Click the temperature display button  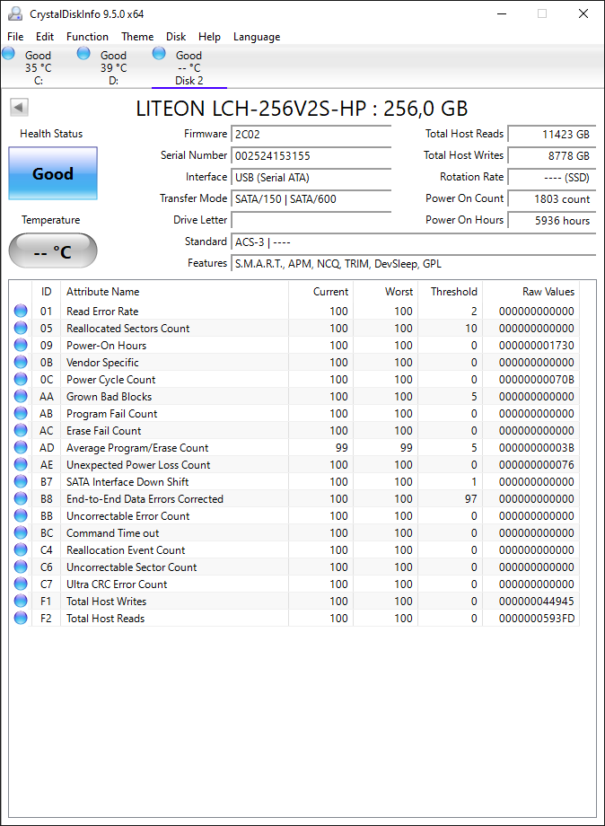click(x=53, y=250)
